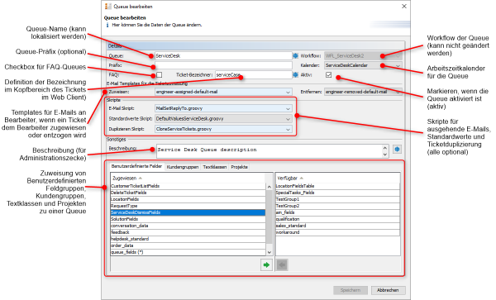Select workaround in available list

click(337, 232)
